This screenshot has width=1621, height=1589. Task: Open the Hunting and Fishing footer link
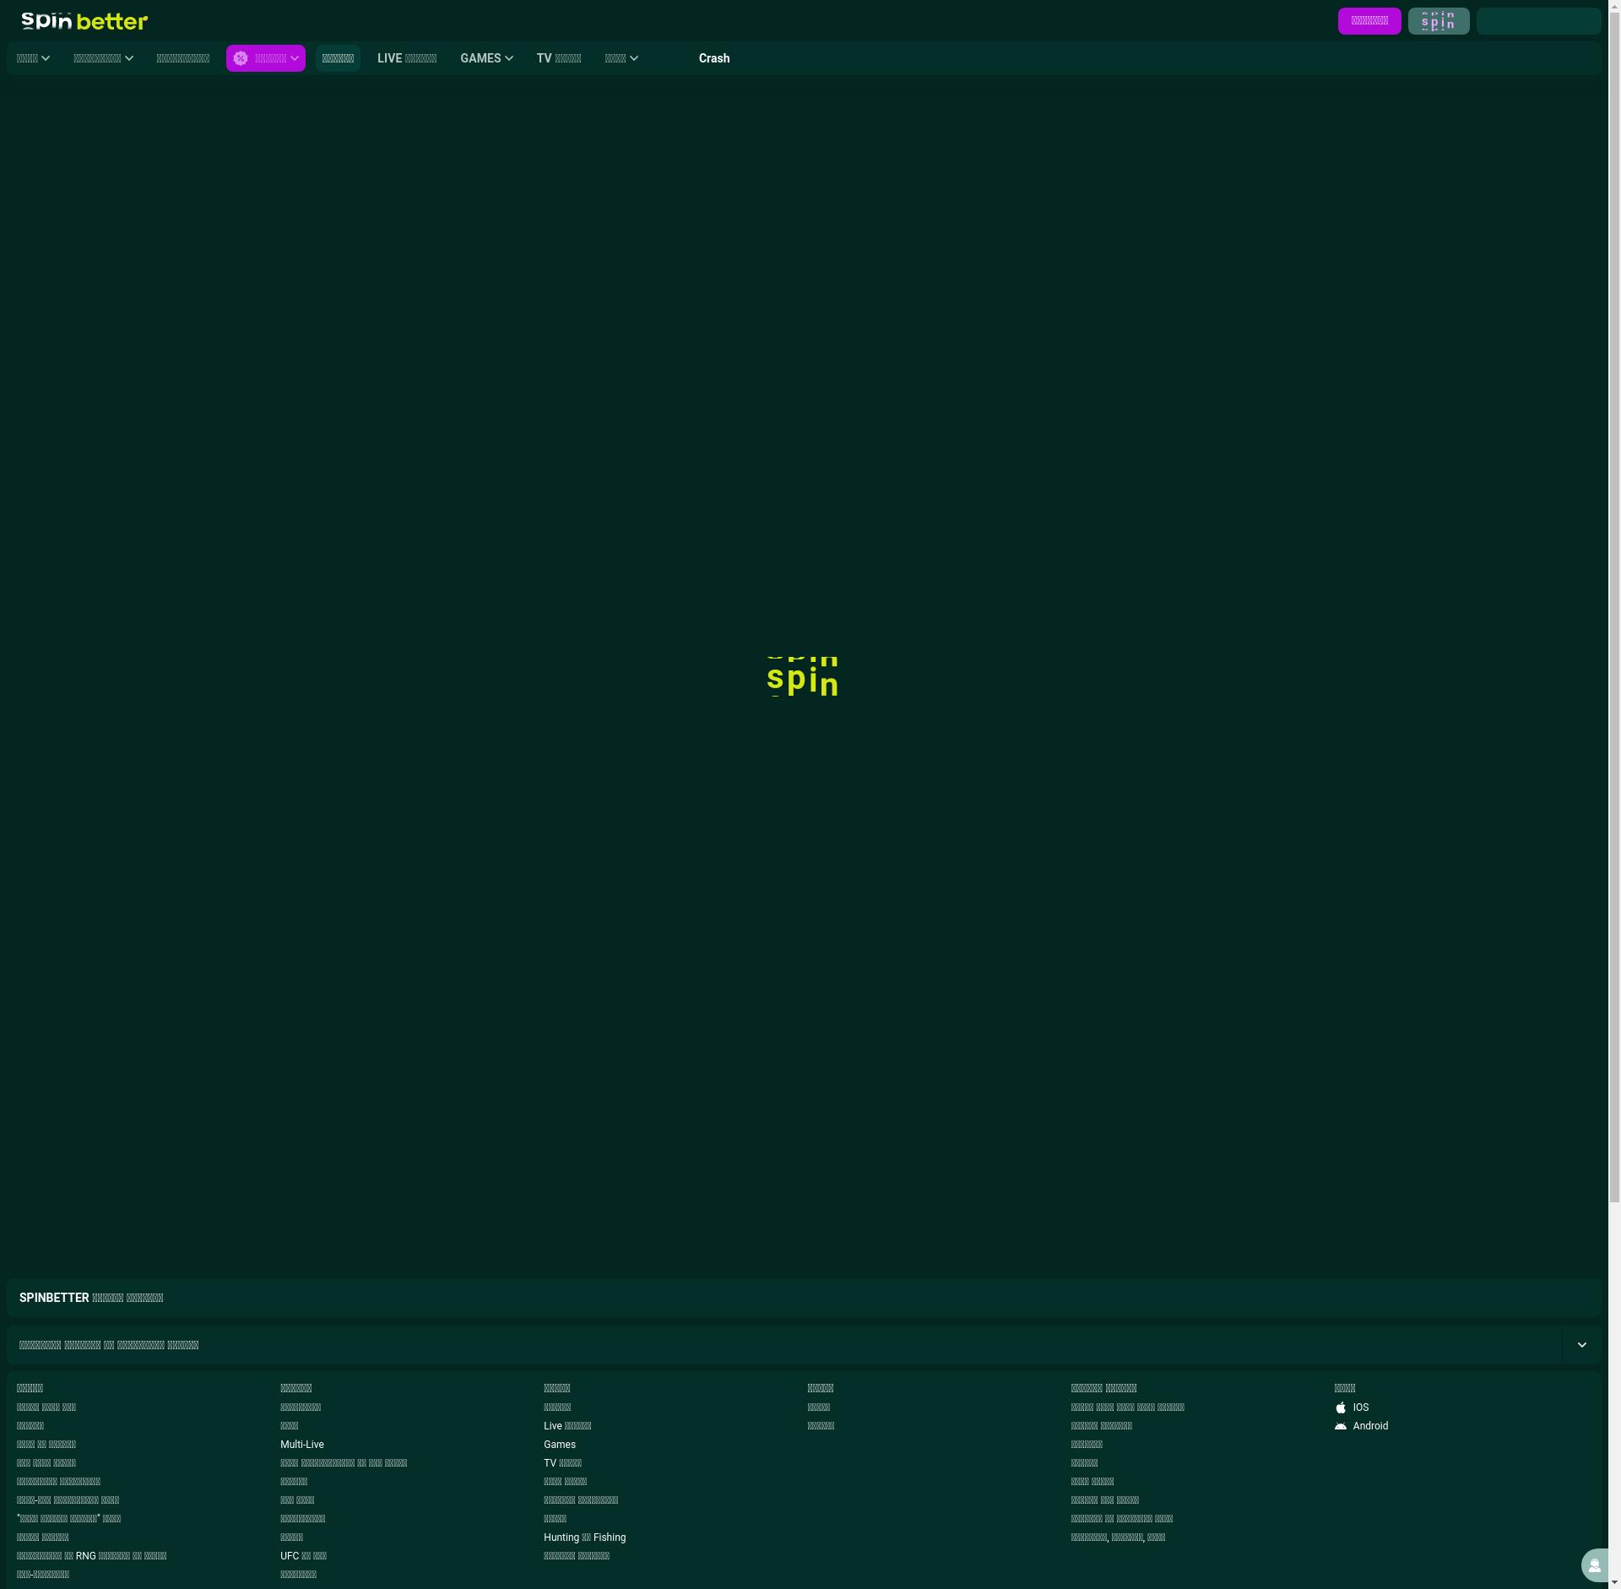click(x=584, y=1537)
